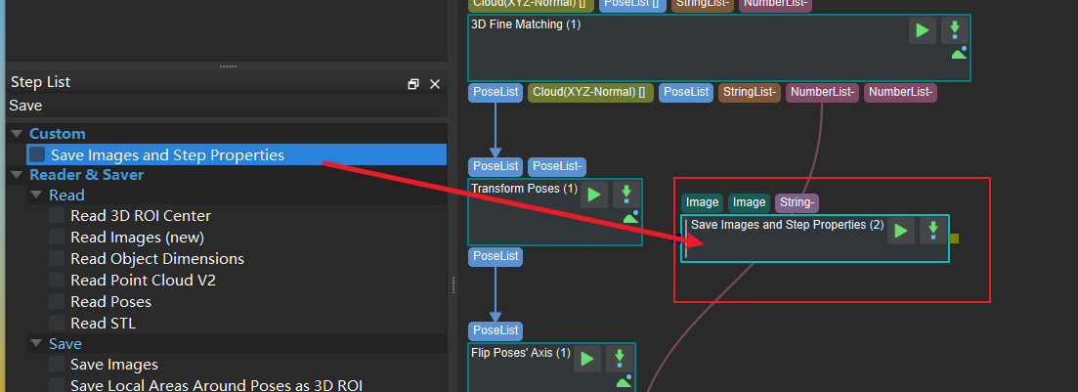Screen dimensions: 1078x392
Task: Select Save Images step item
Action: (x=113, y=365)
